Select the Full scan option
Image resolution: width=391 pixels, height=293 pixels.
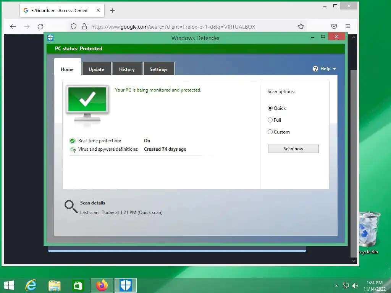click(270, 120)
